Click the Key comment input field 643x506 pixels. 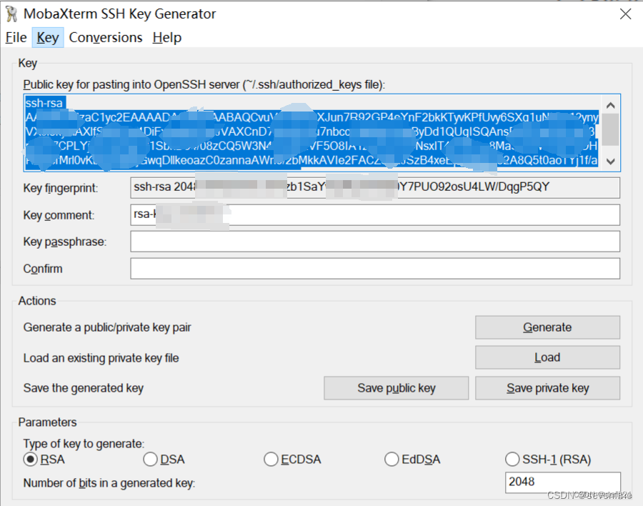pos(375,214)
